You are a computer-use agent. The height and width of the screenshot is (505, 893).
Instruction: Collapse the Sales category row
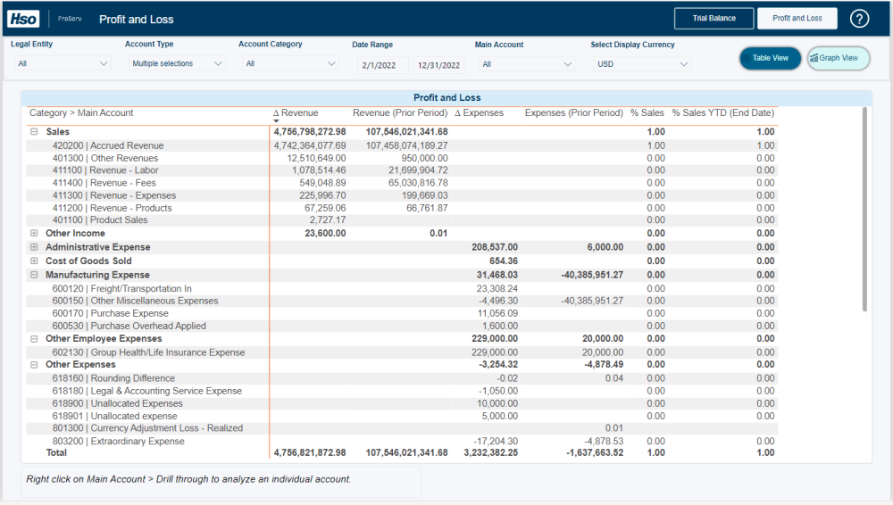tap(34, 132)
